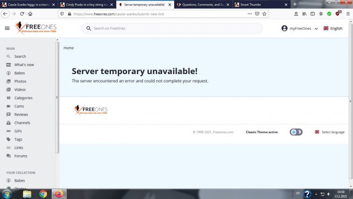Go back to the previous page
353x199 pixels.
pyautogui.click(x=5, y=14)
